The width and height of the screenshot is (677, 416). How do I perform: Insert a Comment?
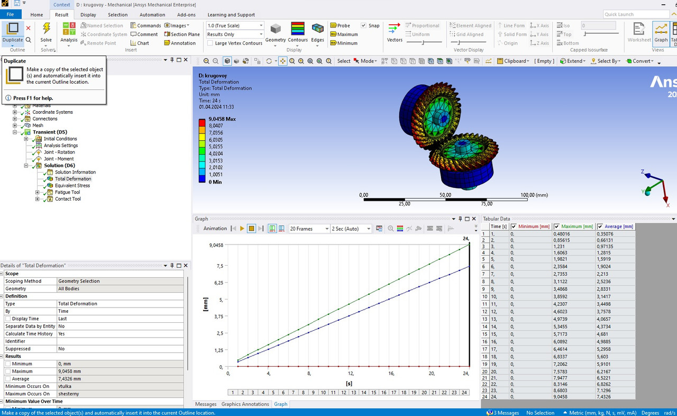(144, 34)
